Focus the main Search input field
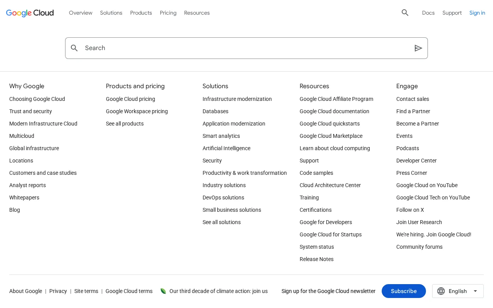Image resolution: width=493 pixels, height=308 pixels. click(246, 48)
